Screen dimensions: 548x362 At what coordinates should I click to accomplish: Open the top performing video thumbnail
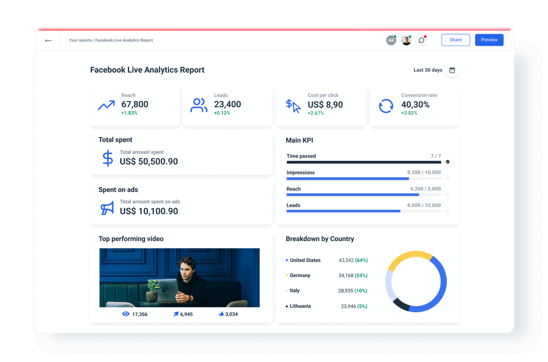pyautogui.click(x=180, y=278)
